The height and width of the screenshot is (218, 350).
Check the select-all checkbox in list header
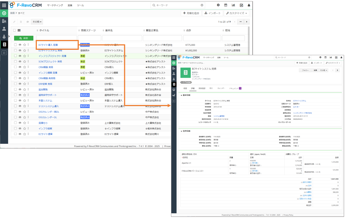coord(15,30)
